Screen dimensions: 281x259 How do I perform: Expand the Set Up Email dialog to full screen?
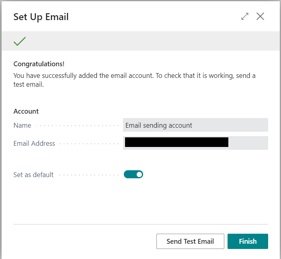[245, 16]
